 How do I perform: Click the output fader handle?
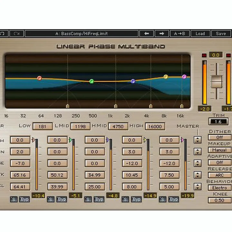[217, 82]
